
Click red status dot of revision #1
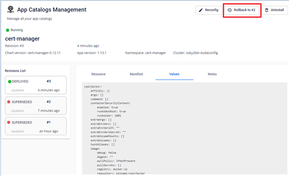pos(9,123)
